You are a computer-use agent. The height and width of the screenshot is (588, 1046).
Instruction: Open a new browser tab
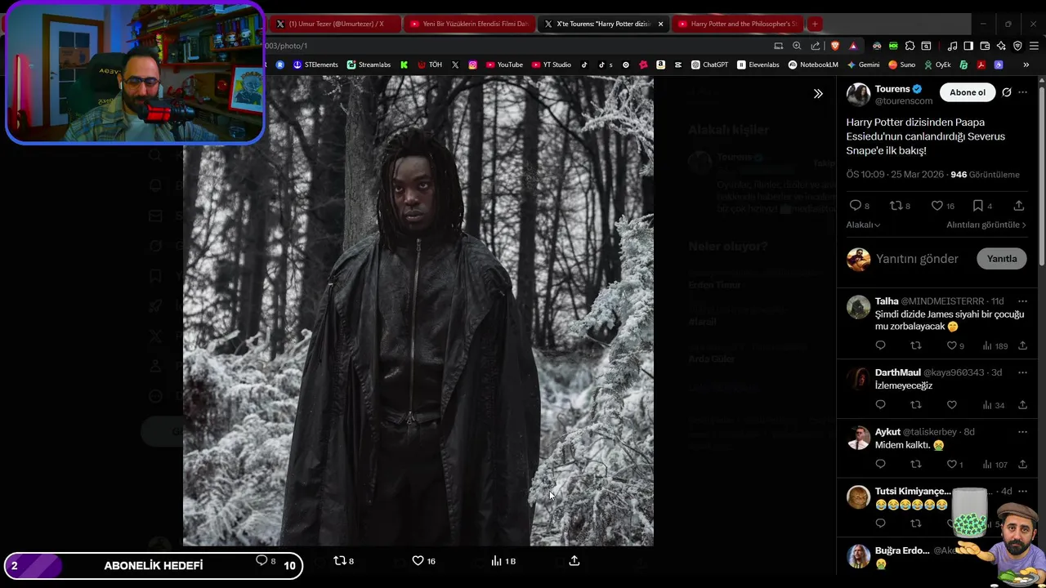815,24
